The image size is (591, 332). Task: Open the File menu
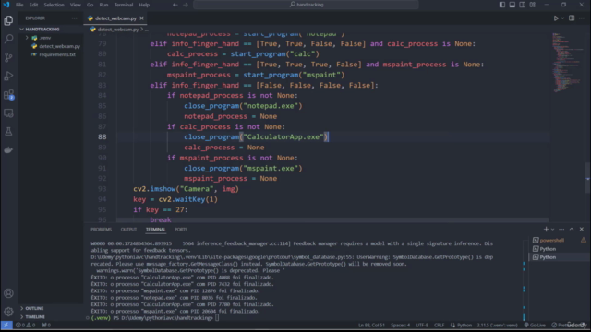[x=19, y=5]
